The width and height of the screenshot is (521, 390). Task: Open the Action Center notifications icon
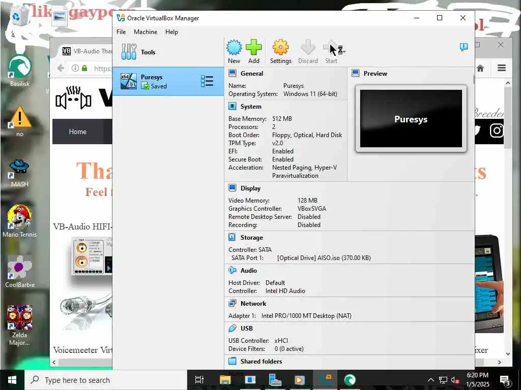pyautogui.click(x=505, y=380)
